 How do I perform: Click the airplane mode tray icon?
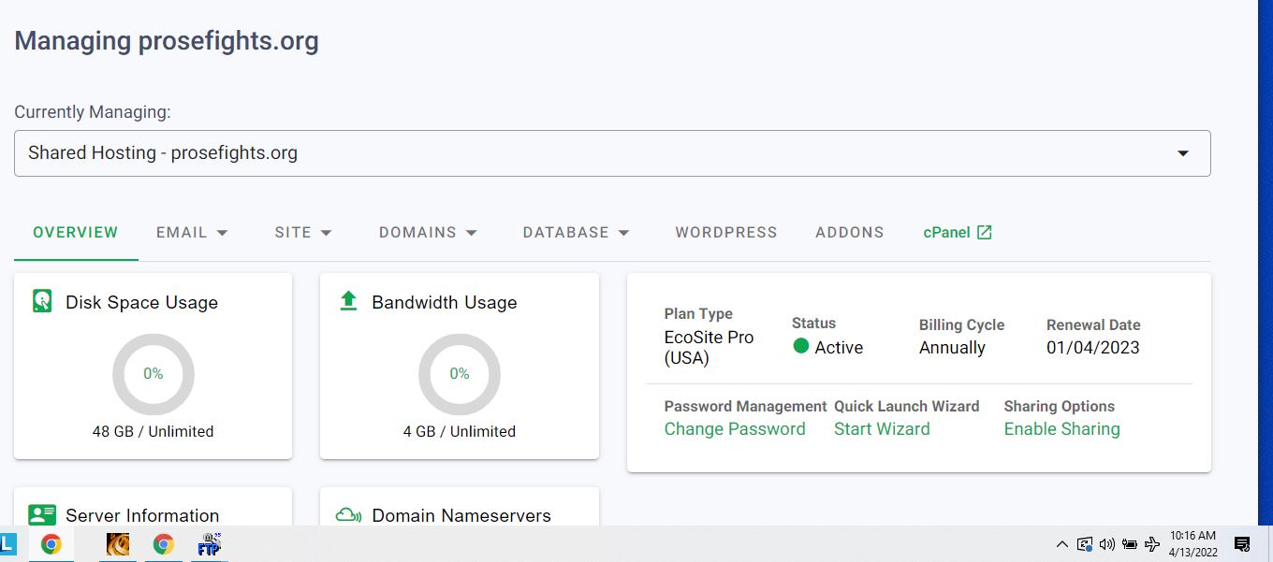pos(1152,543)
